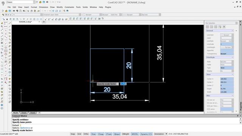Toggle Snap in status bar
Image resolution: width=242 pixels, height=136 pixels.
click(x=73, y=134)
